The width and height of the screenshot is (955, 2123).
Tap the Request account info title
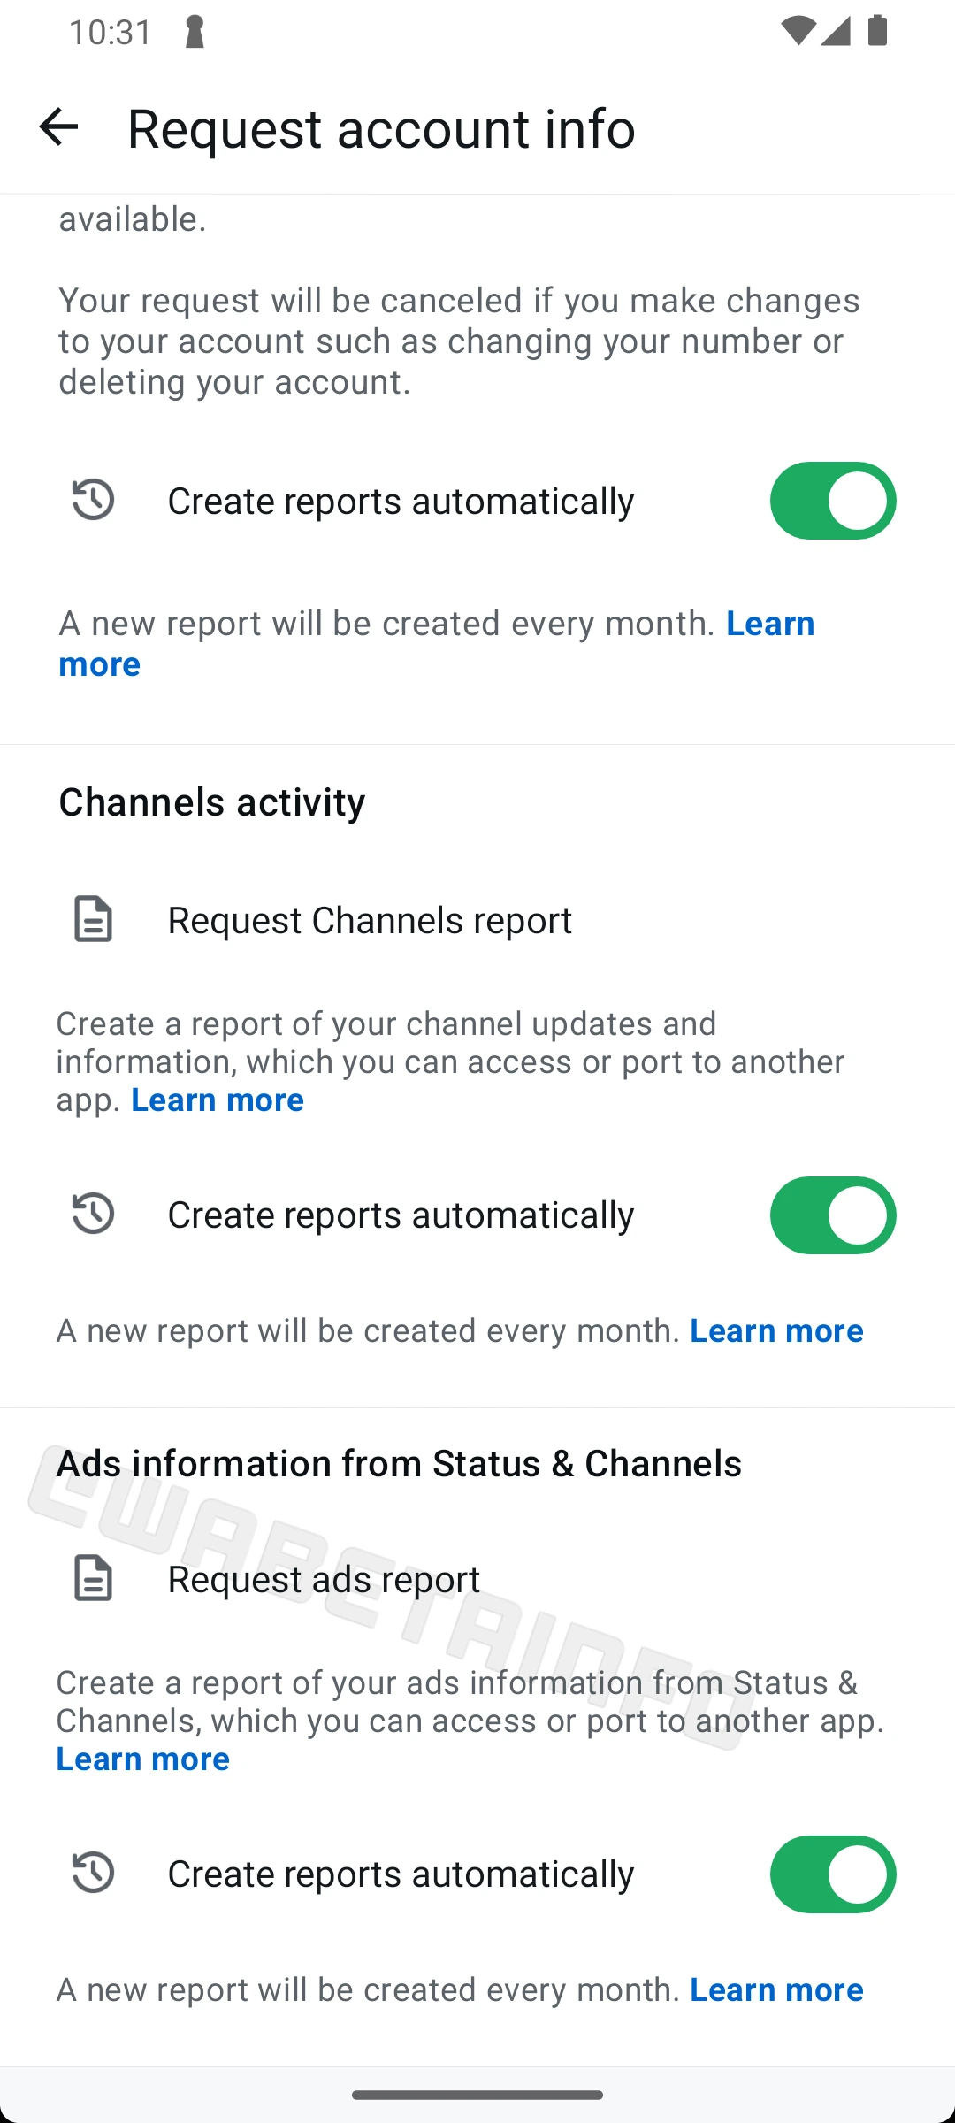(x=381, y=127)
